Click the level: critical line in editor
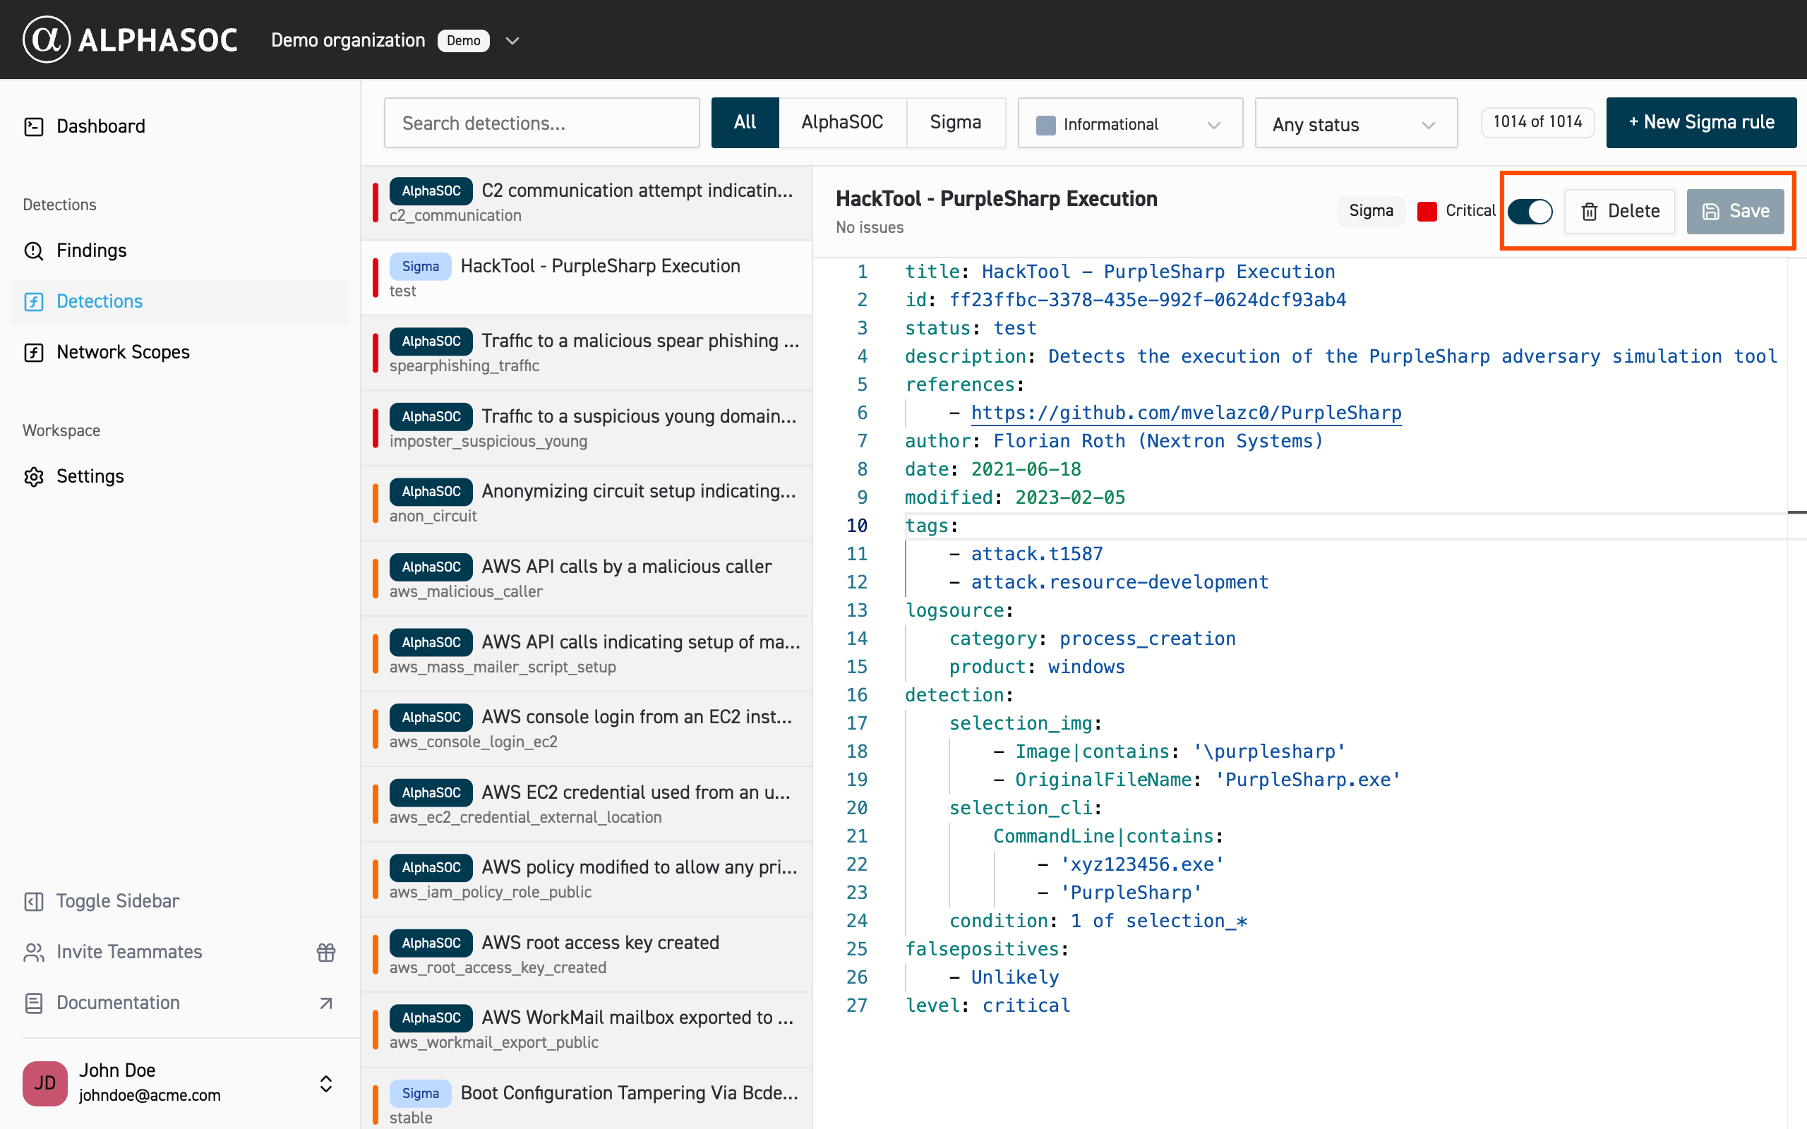Viewport: 1807px width, 1129px height. click(x=987, y=1006)
